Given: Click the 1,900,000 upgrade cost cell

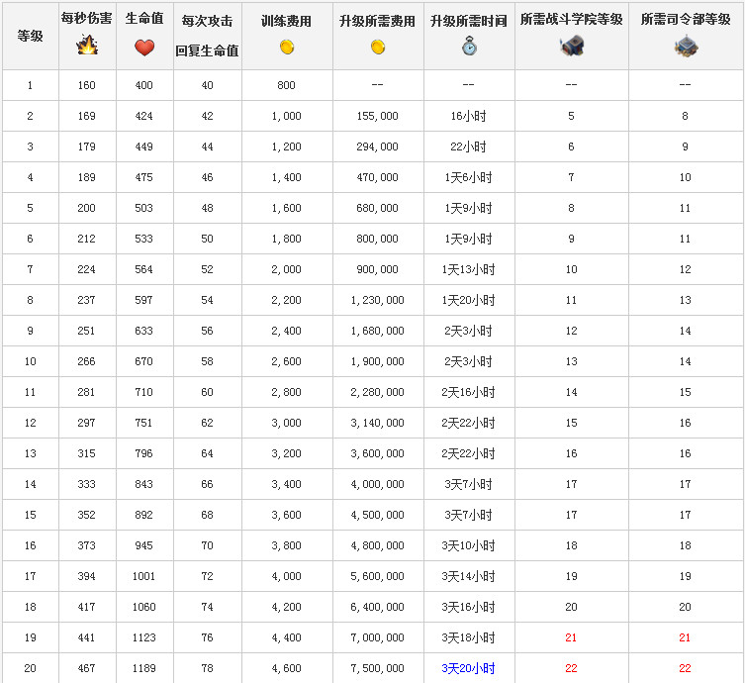Looking at the screenshot, I should (x=378, y=361).
